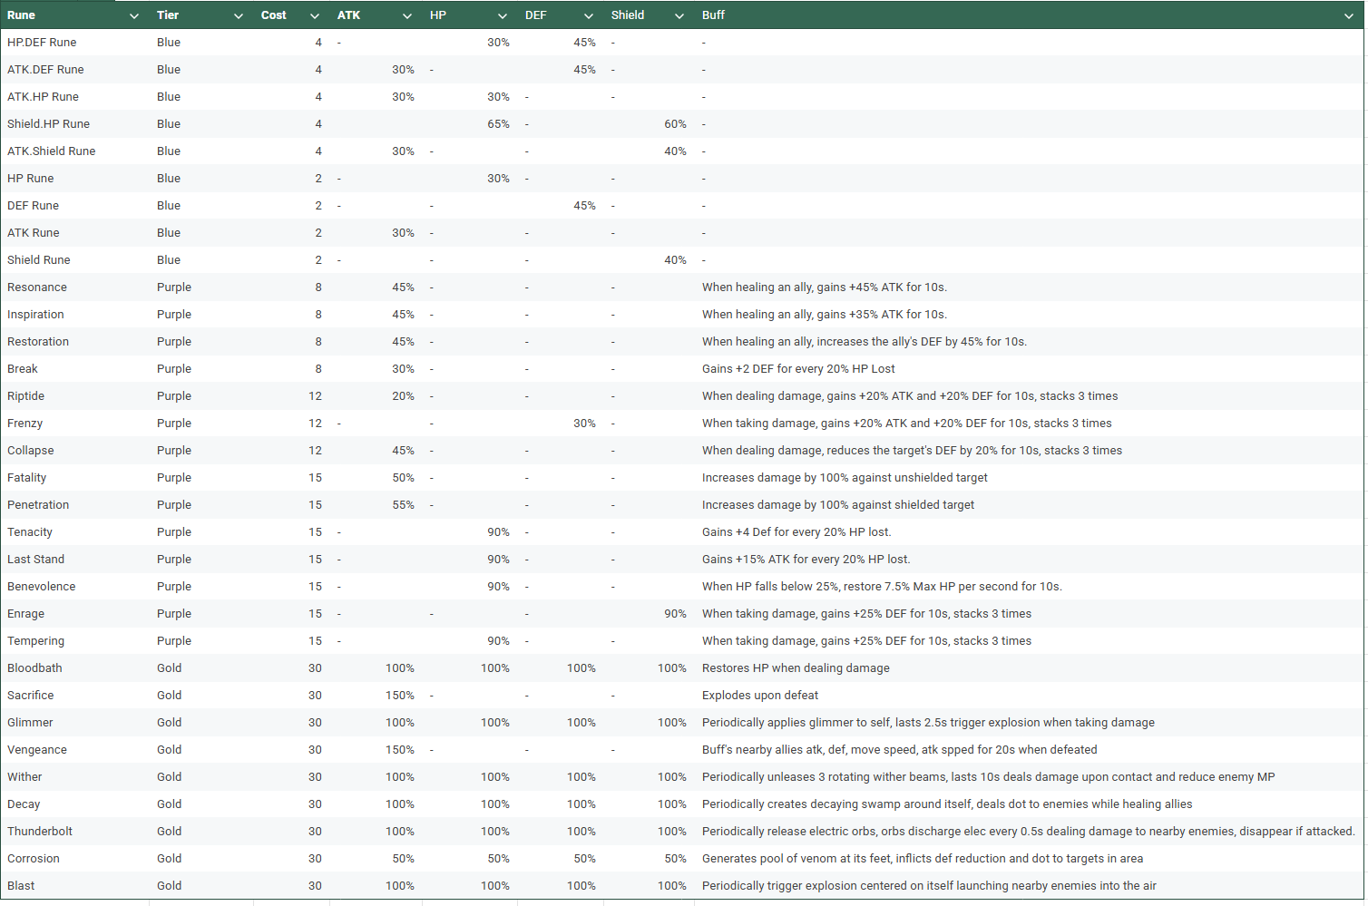Select the 'Wither' rune cell
The width and height of the screenshot is (1368, 906).
tap(74, 777)
